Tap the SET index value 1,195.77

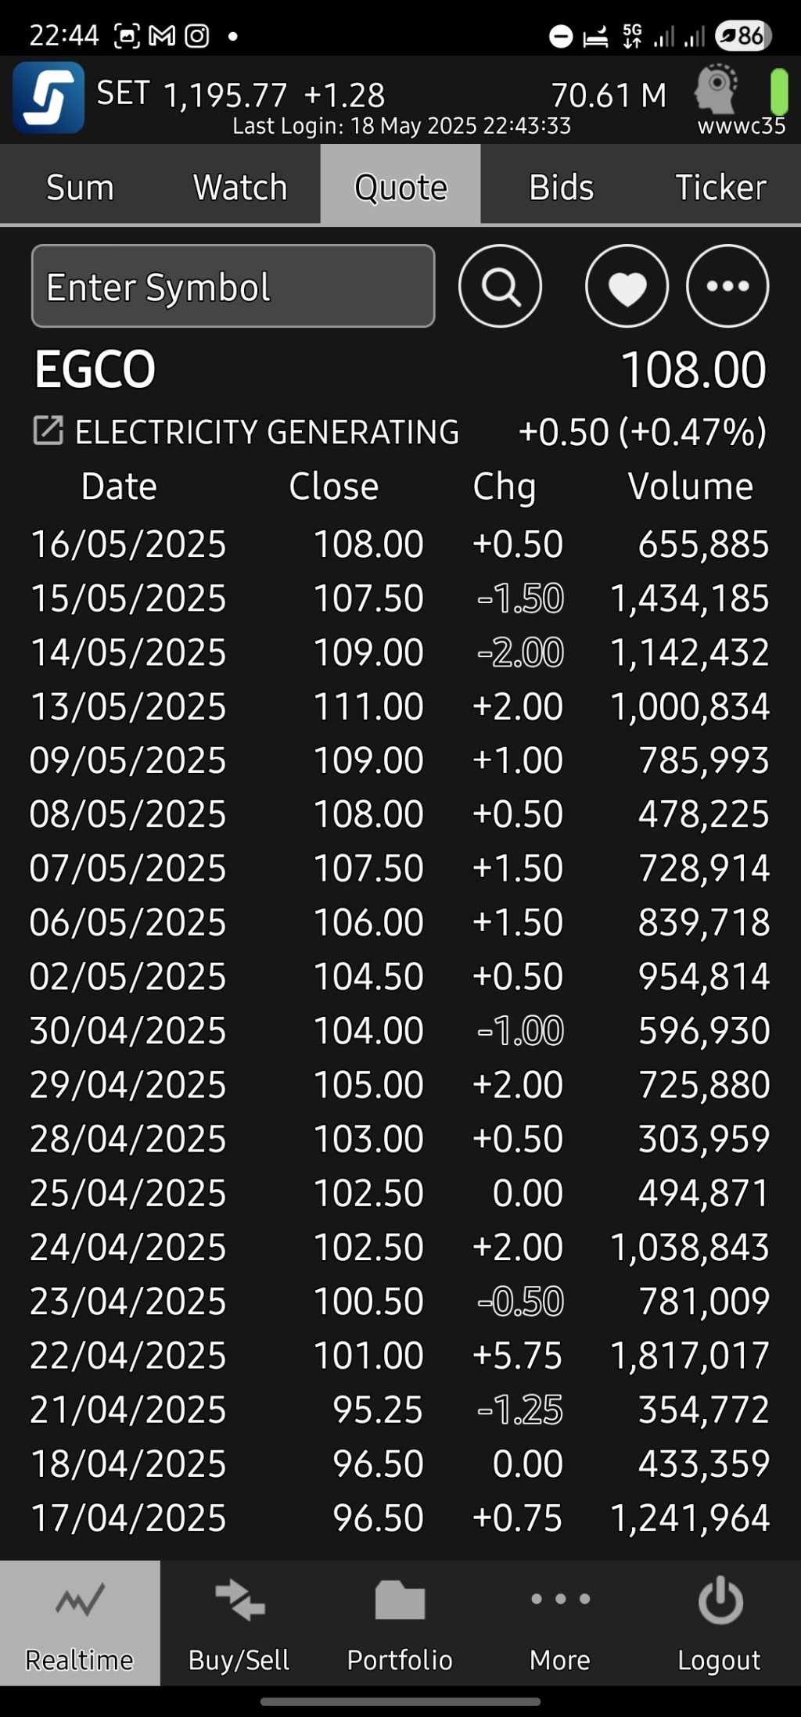click(x=225, y=95)
